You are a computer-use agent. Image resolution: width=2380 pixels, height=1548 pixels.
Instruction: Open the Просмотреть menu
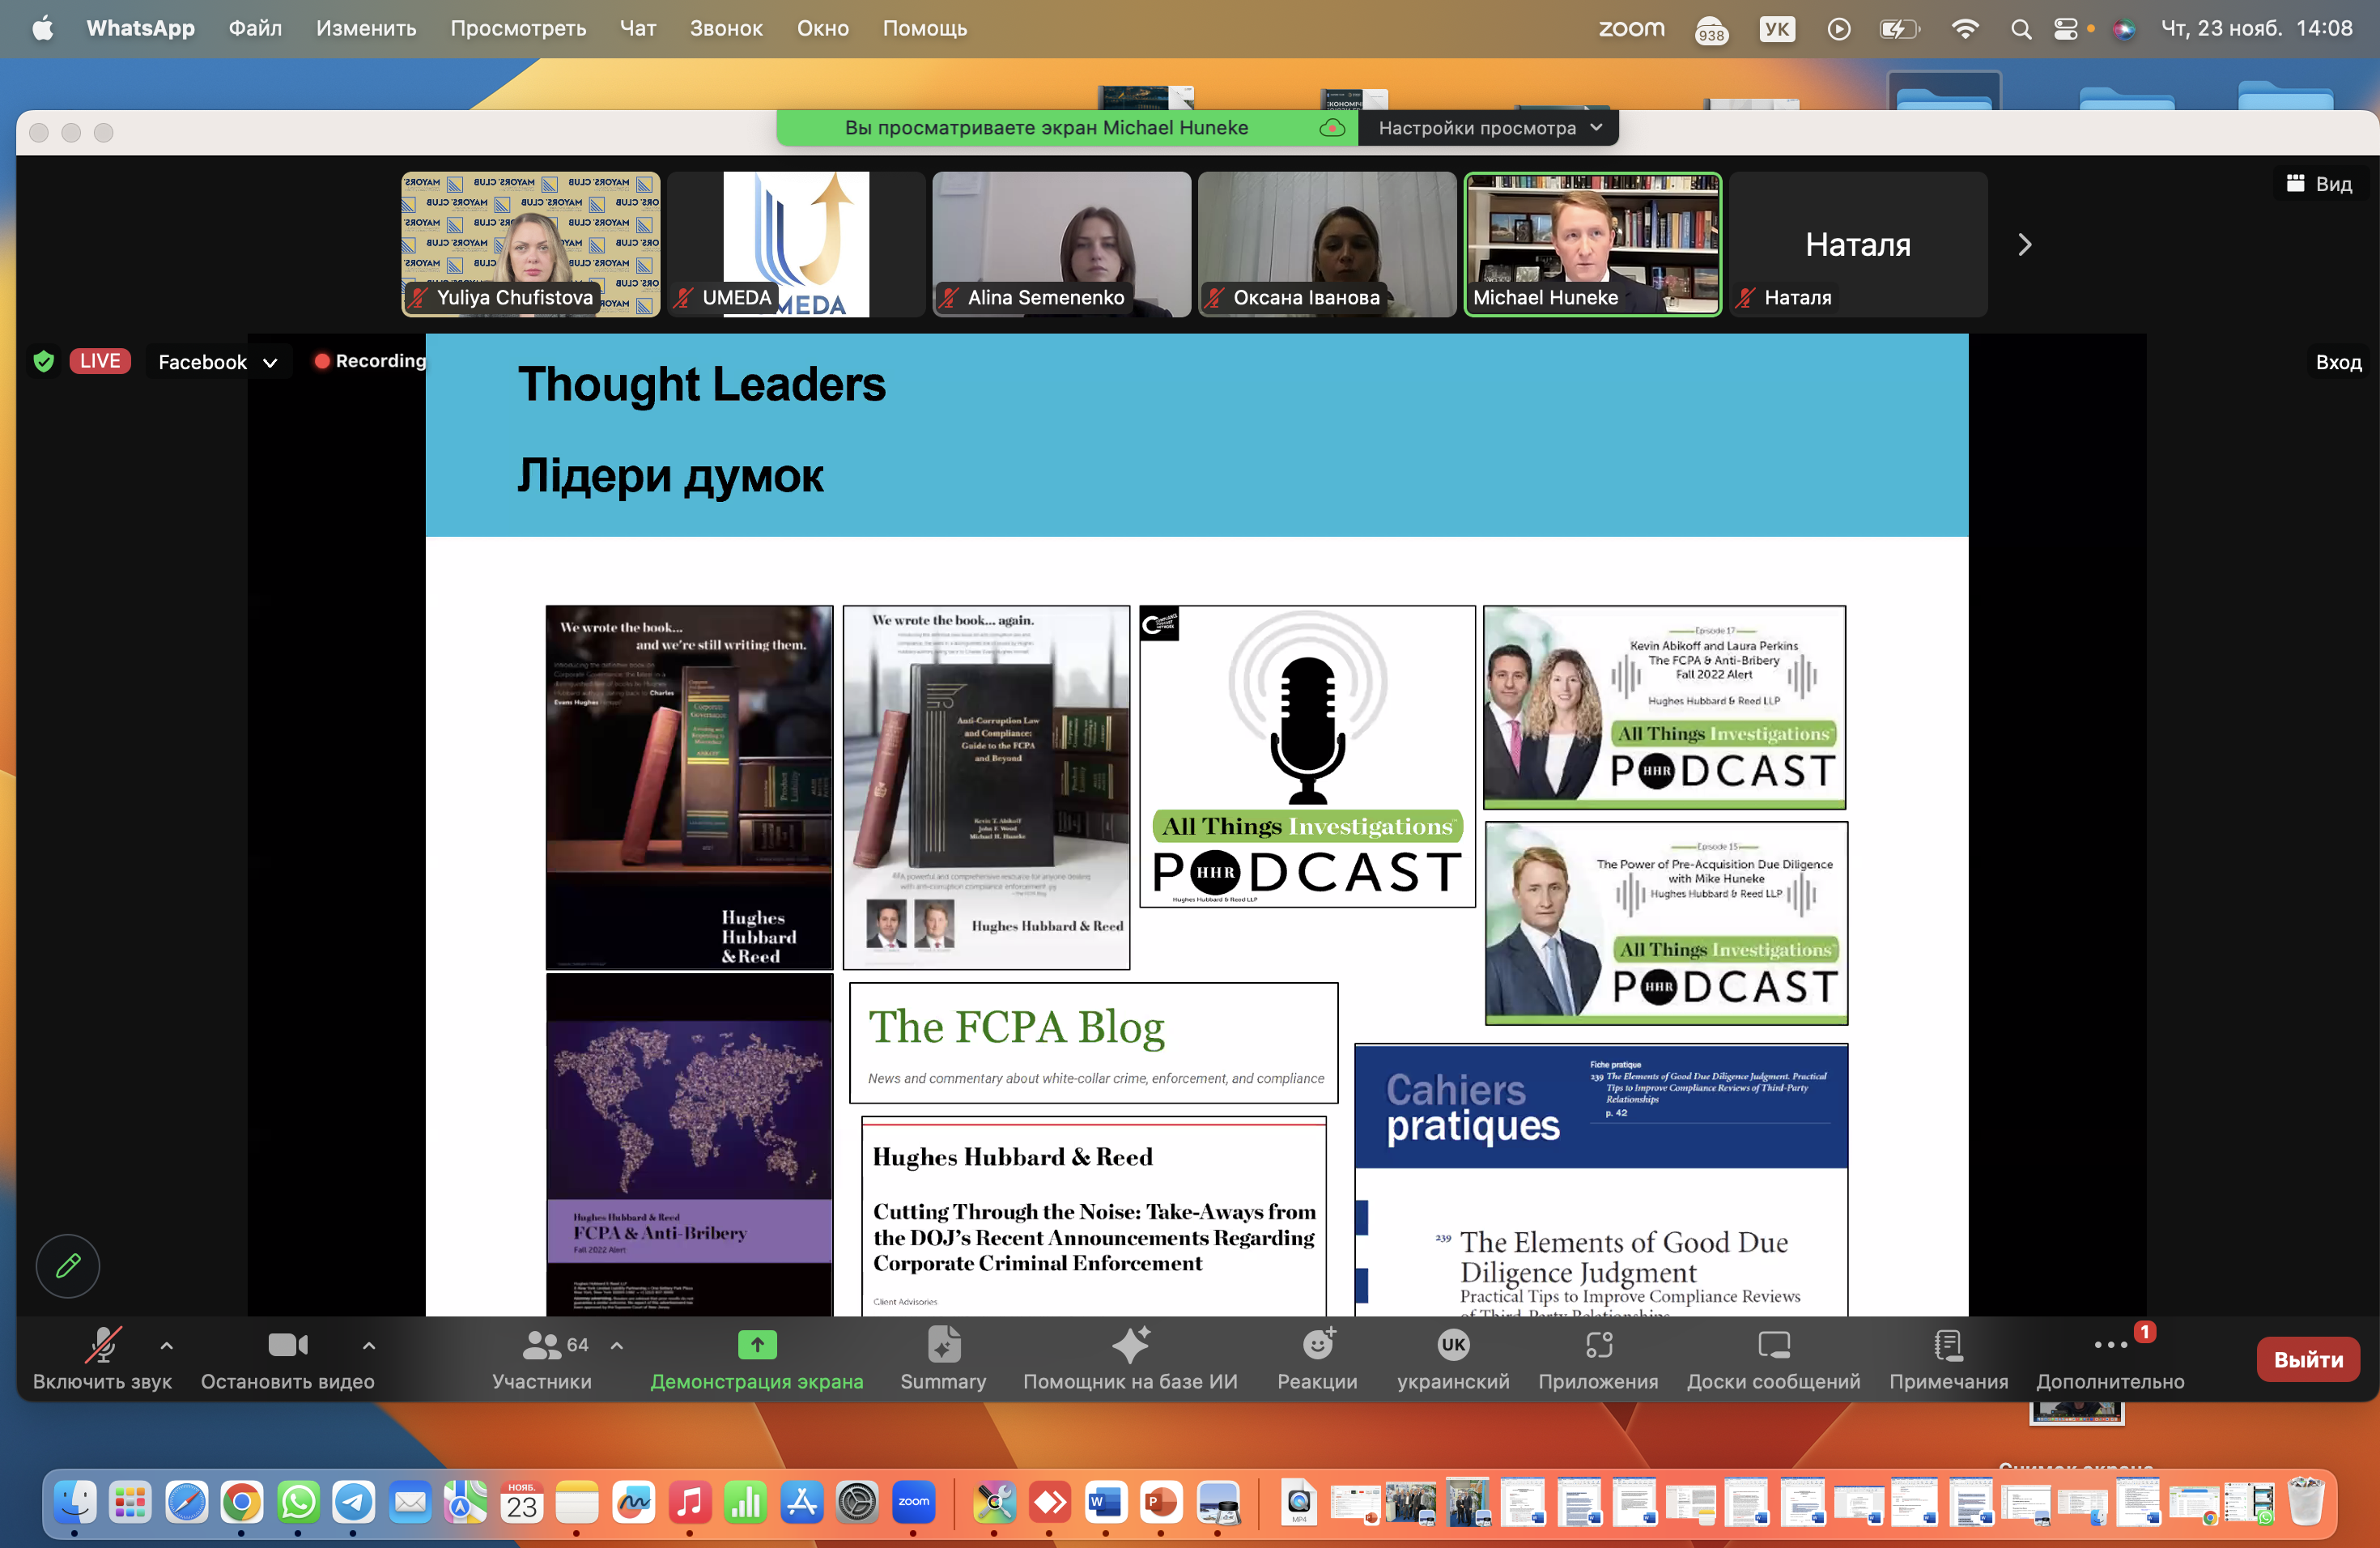coord(518,28)
